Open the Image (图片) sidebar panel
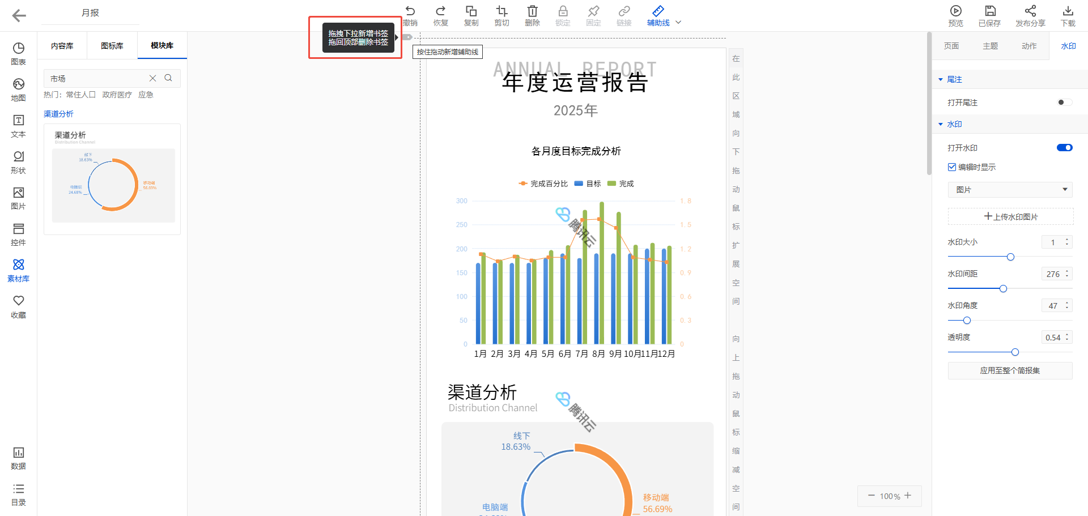Viewport: 1088px width, 516px height. point(19,198)
